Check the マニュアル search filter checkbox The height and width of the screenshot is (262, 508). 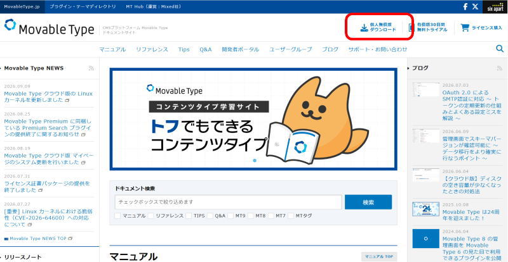[117, 215]
